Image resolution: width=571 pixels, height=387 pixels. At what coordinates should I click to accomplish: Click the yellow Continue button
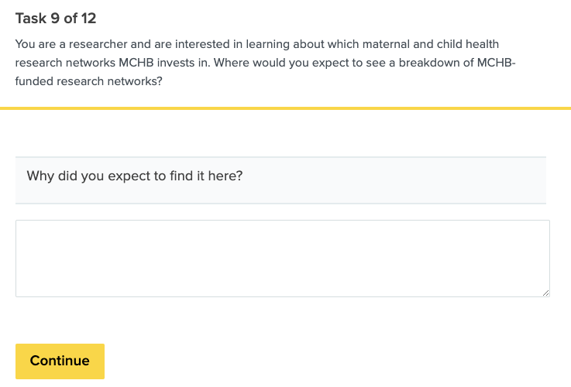tap(60, 361)
